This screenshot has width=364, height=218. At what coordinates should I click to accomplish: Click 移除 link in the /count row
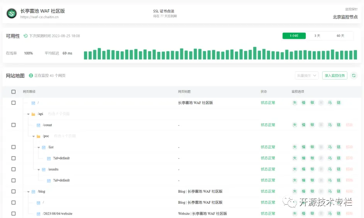point(349,125)
